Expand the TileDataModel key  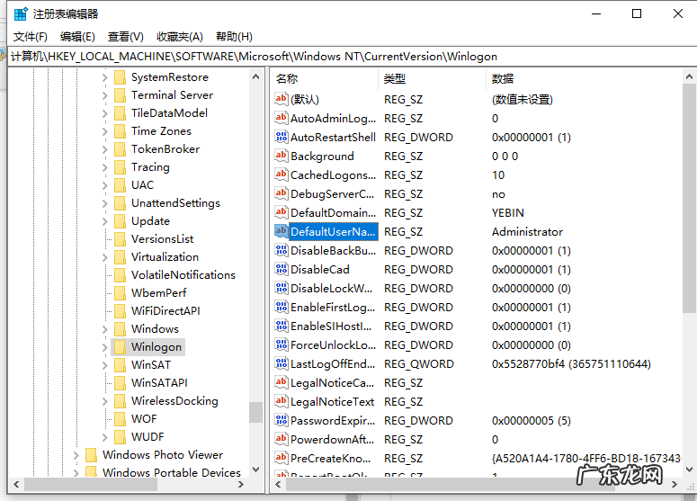pos(104,113)
